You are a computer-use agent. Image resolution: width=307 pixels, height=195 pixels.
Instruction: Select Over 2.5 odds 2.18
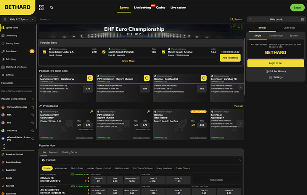pos(153,180)
